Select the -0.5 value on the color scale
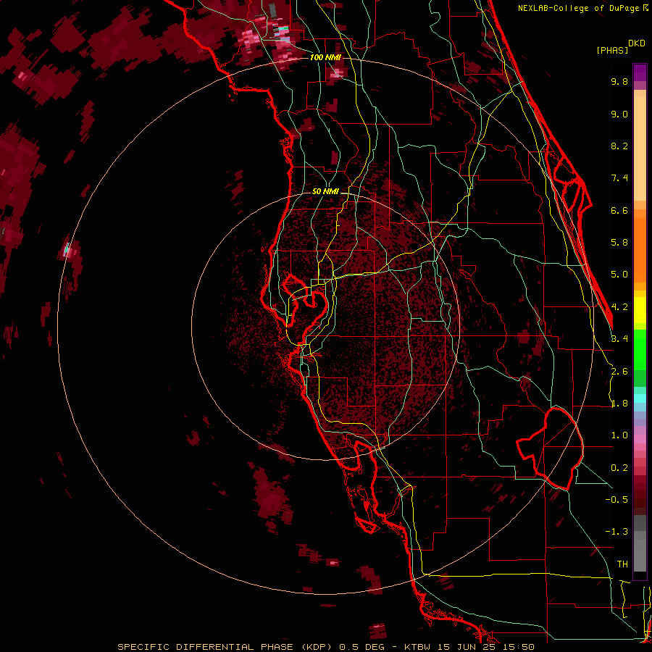 tap(617, 500)
